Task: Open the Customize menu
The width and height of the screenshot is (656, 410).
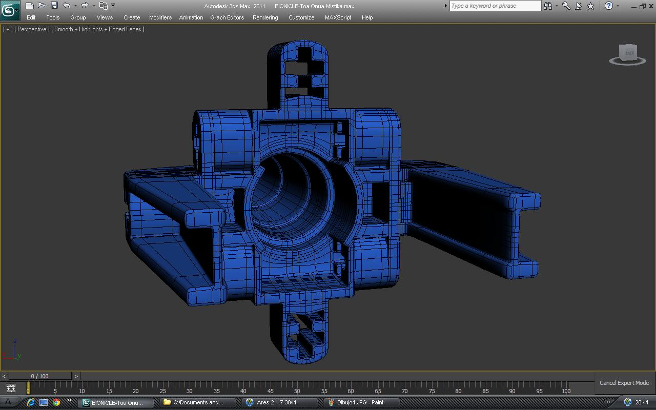Action: click(301, 17)
